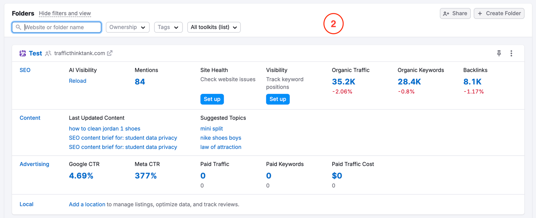Open the SEO toolkit section
Viewport: 536px width, 218px height.
[25, 70]
